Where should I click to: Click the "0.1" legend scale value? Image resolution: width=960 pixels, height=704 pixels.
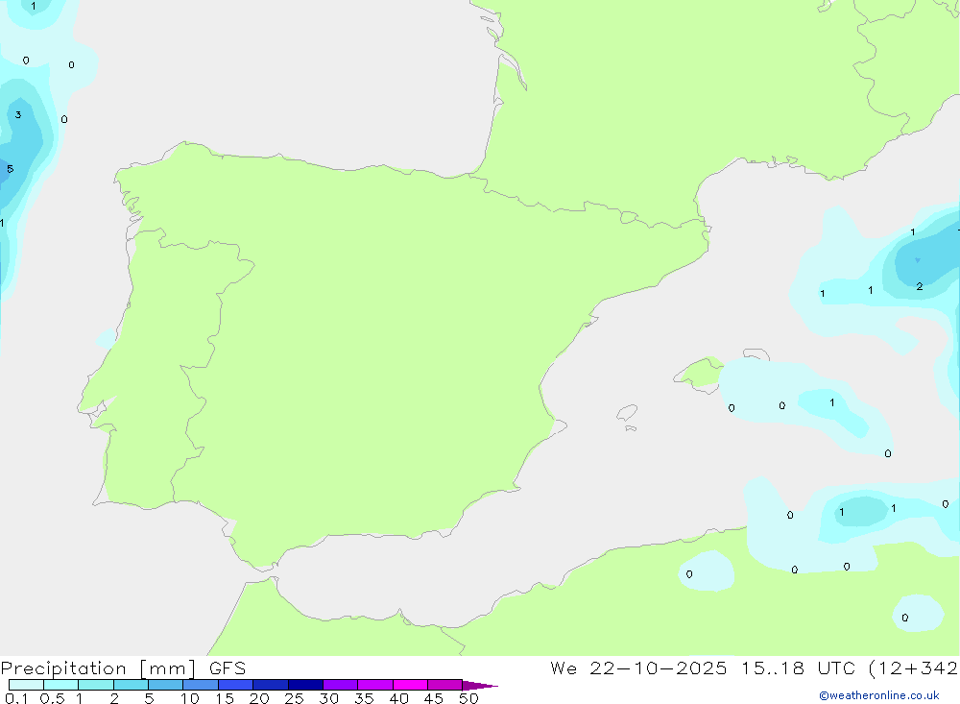(16, 698)
